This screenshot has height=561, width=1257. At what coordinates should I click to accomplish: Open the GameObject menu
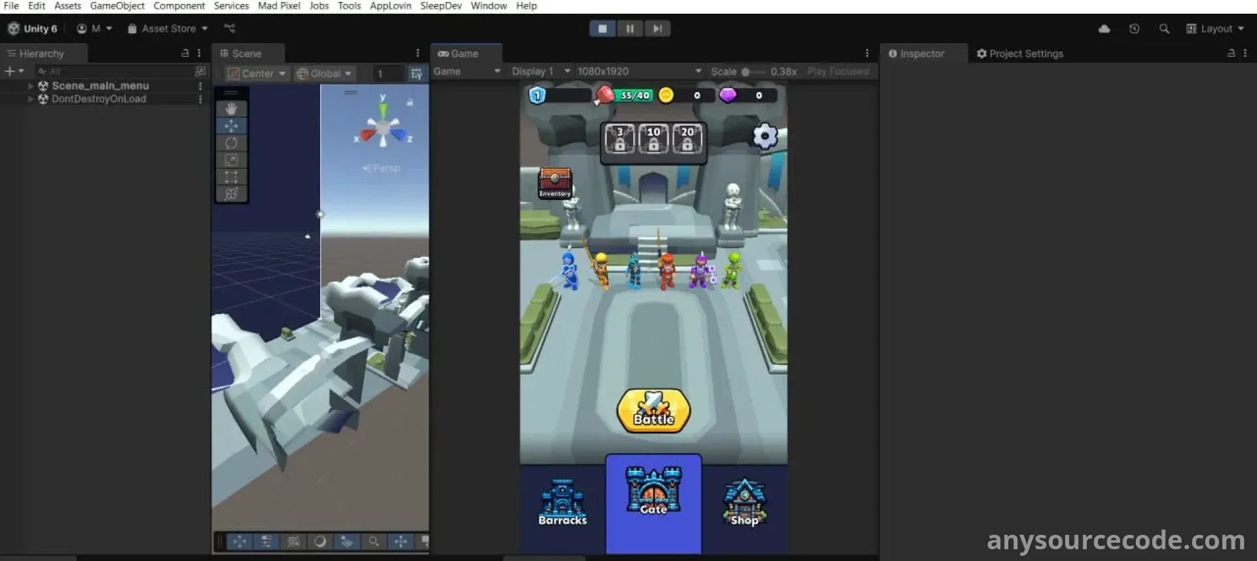tap(117, 6)
